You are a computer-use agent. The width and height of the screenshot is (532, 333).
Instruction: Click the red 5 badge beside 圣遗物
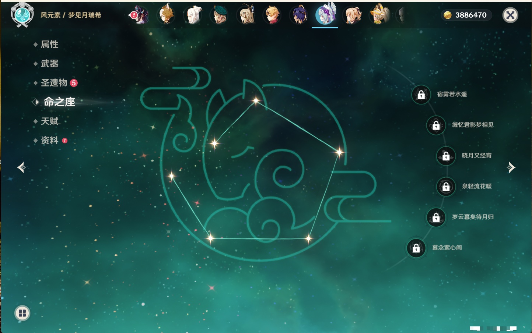[x=74, y=83]
